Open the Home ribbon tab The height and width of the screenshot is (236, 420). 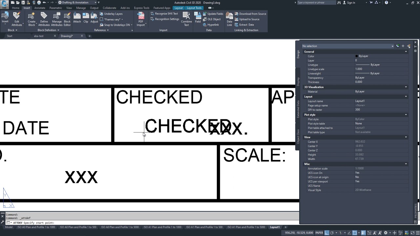point(15,8)
